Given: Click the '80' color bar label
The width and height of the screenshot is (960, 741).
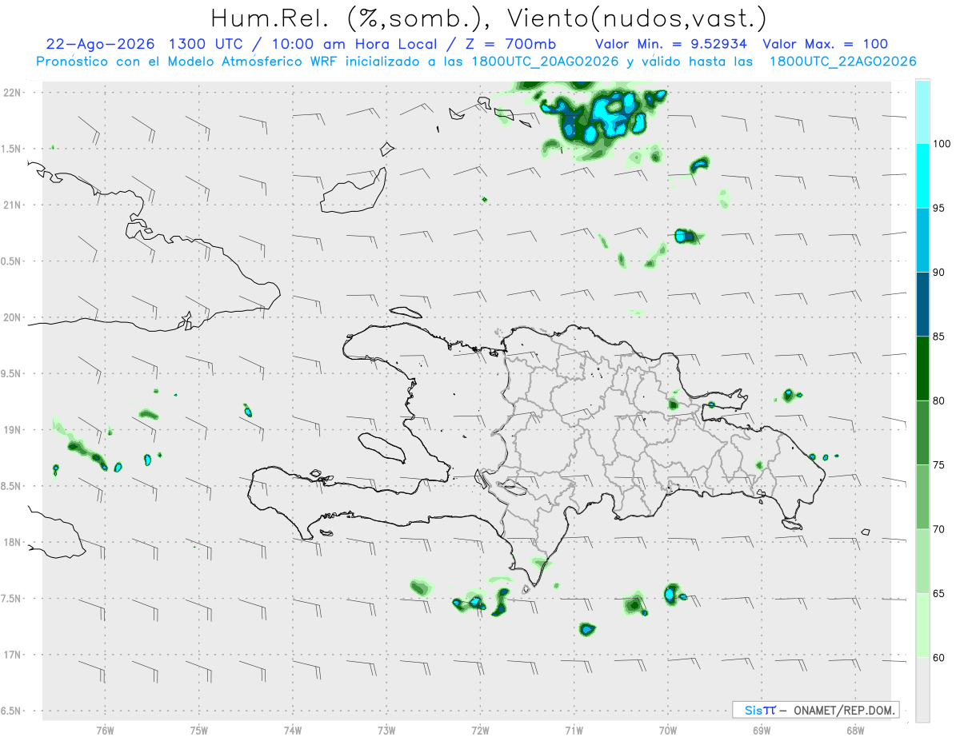Looking at the screenshot, I should [940, 400].
